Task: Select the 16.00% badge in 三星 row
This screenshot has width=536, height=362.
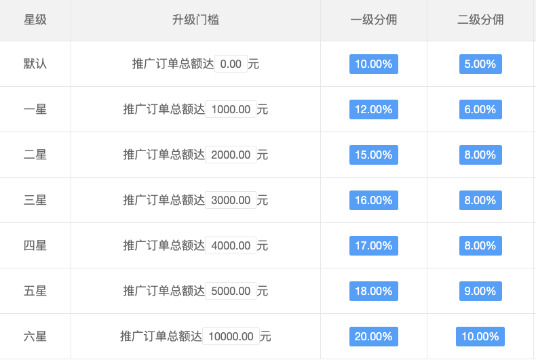Action: coord(373,200)
